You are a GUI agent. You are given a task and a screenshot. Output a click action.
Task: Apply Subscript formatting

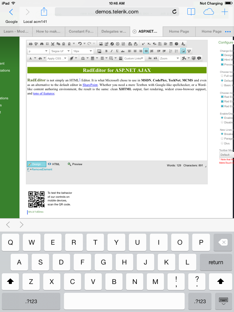tap(149, 44)
